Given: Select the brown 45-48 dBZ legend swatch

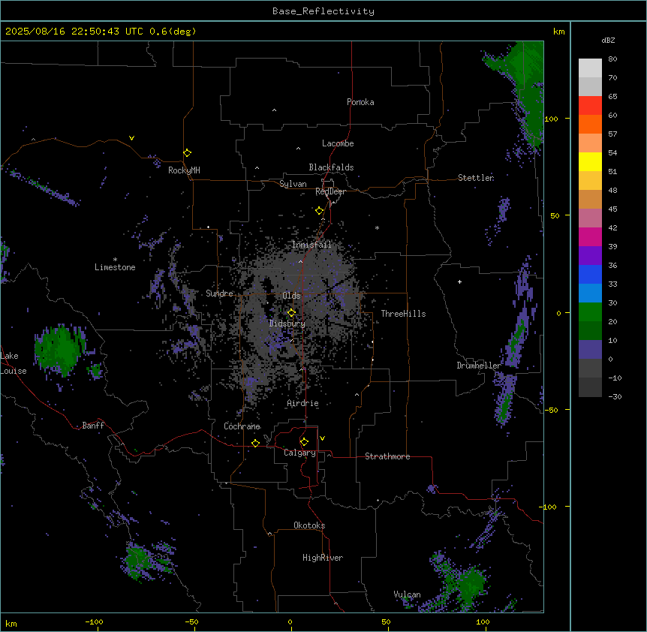Looking at the screenshot, I should pos(590,199).
